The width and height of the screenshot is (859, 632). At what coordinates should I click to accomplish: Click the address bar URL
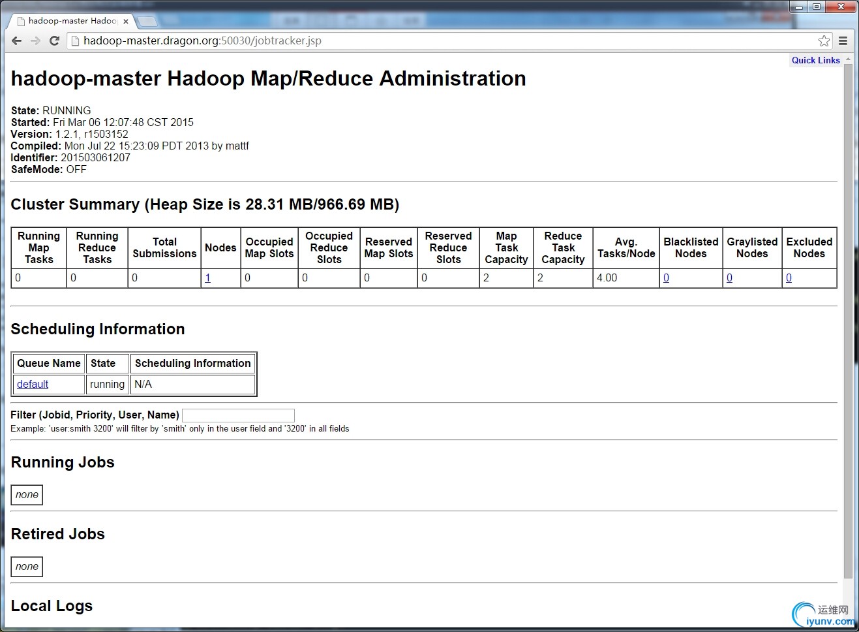202,40
